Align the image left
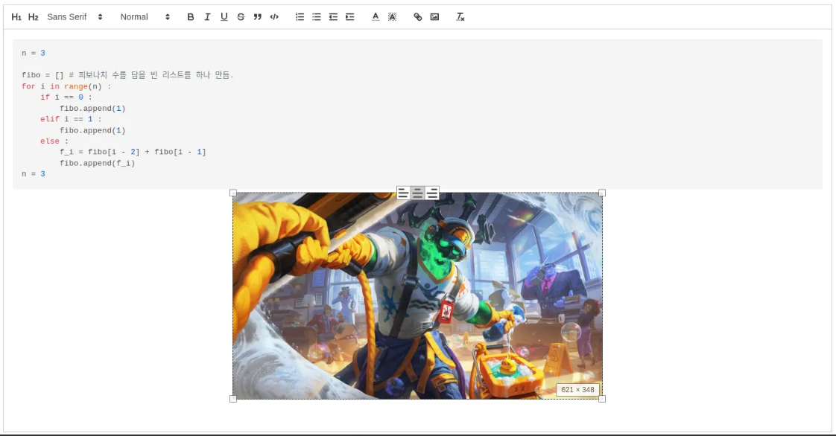The width and height of the screenshot is (836, 436). pyautogui.click(x=403, y=193)
